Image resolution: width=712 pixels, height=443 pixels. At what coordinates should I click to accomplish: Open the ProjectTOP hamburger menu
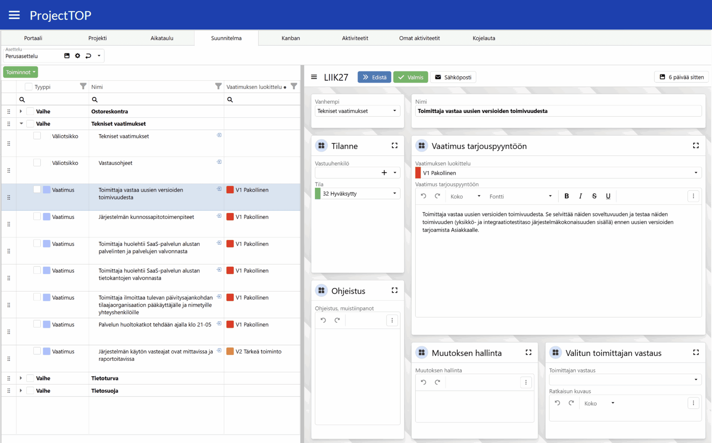(x=14, y=15)
